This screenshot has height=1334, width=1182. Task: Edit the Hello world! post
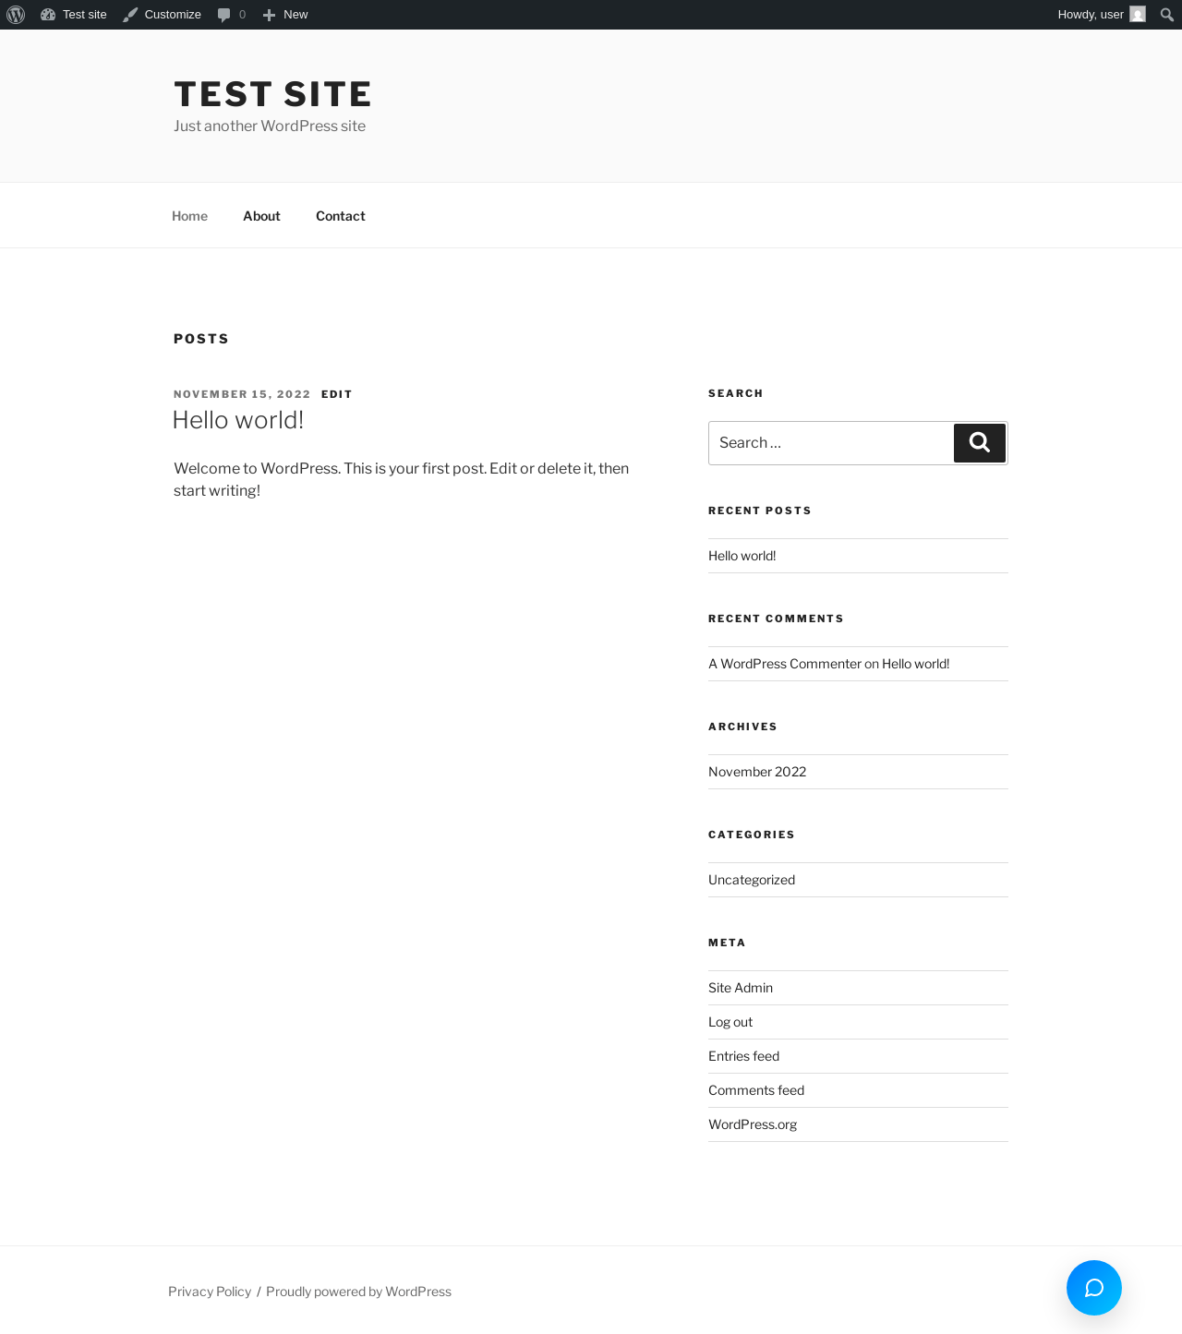(337, 394)
